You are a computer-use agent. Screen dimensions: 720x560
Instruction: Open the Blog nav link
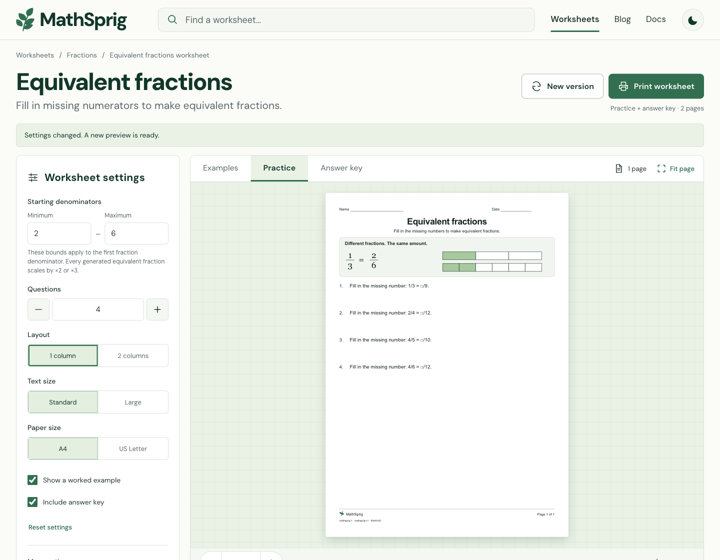click(622, 19)
